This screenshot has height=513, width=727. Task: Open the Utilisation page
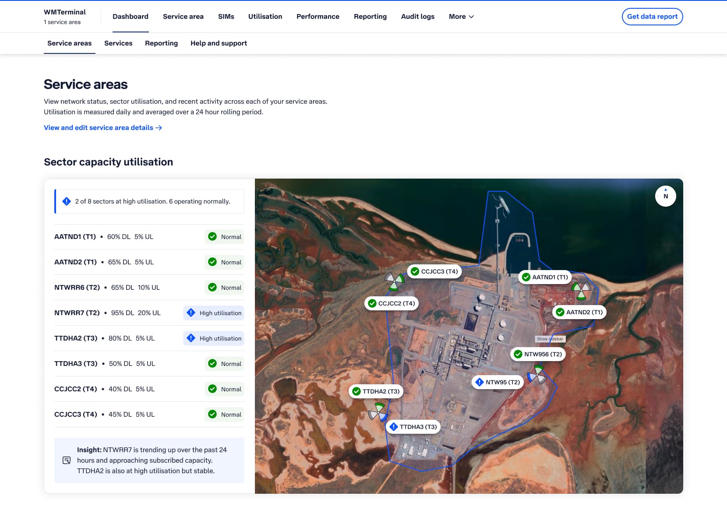click(x=265, y=17)
